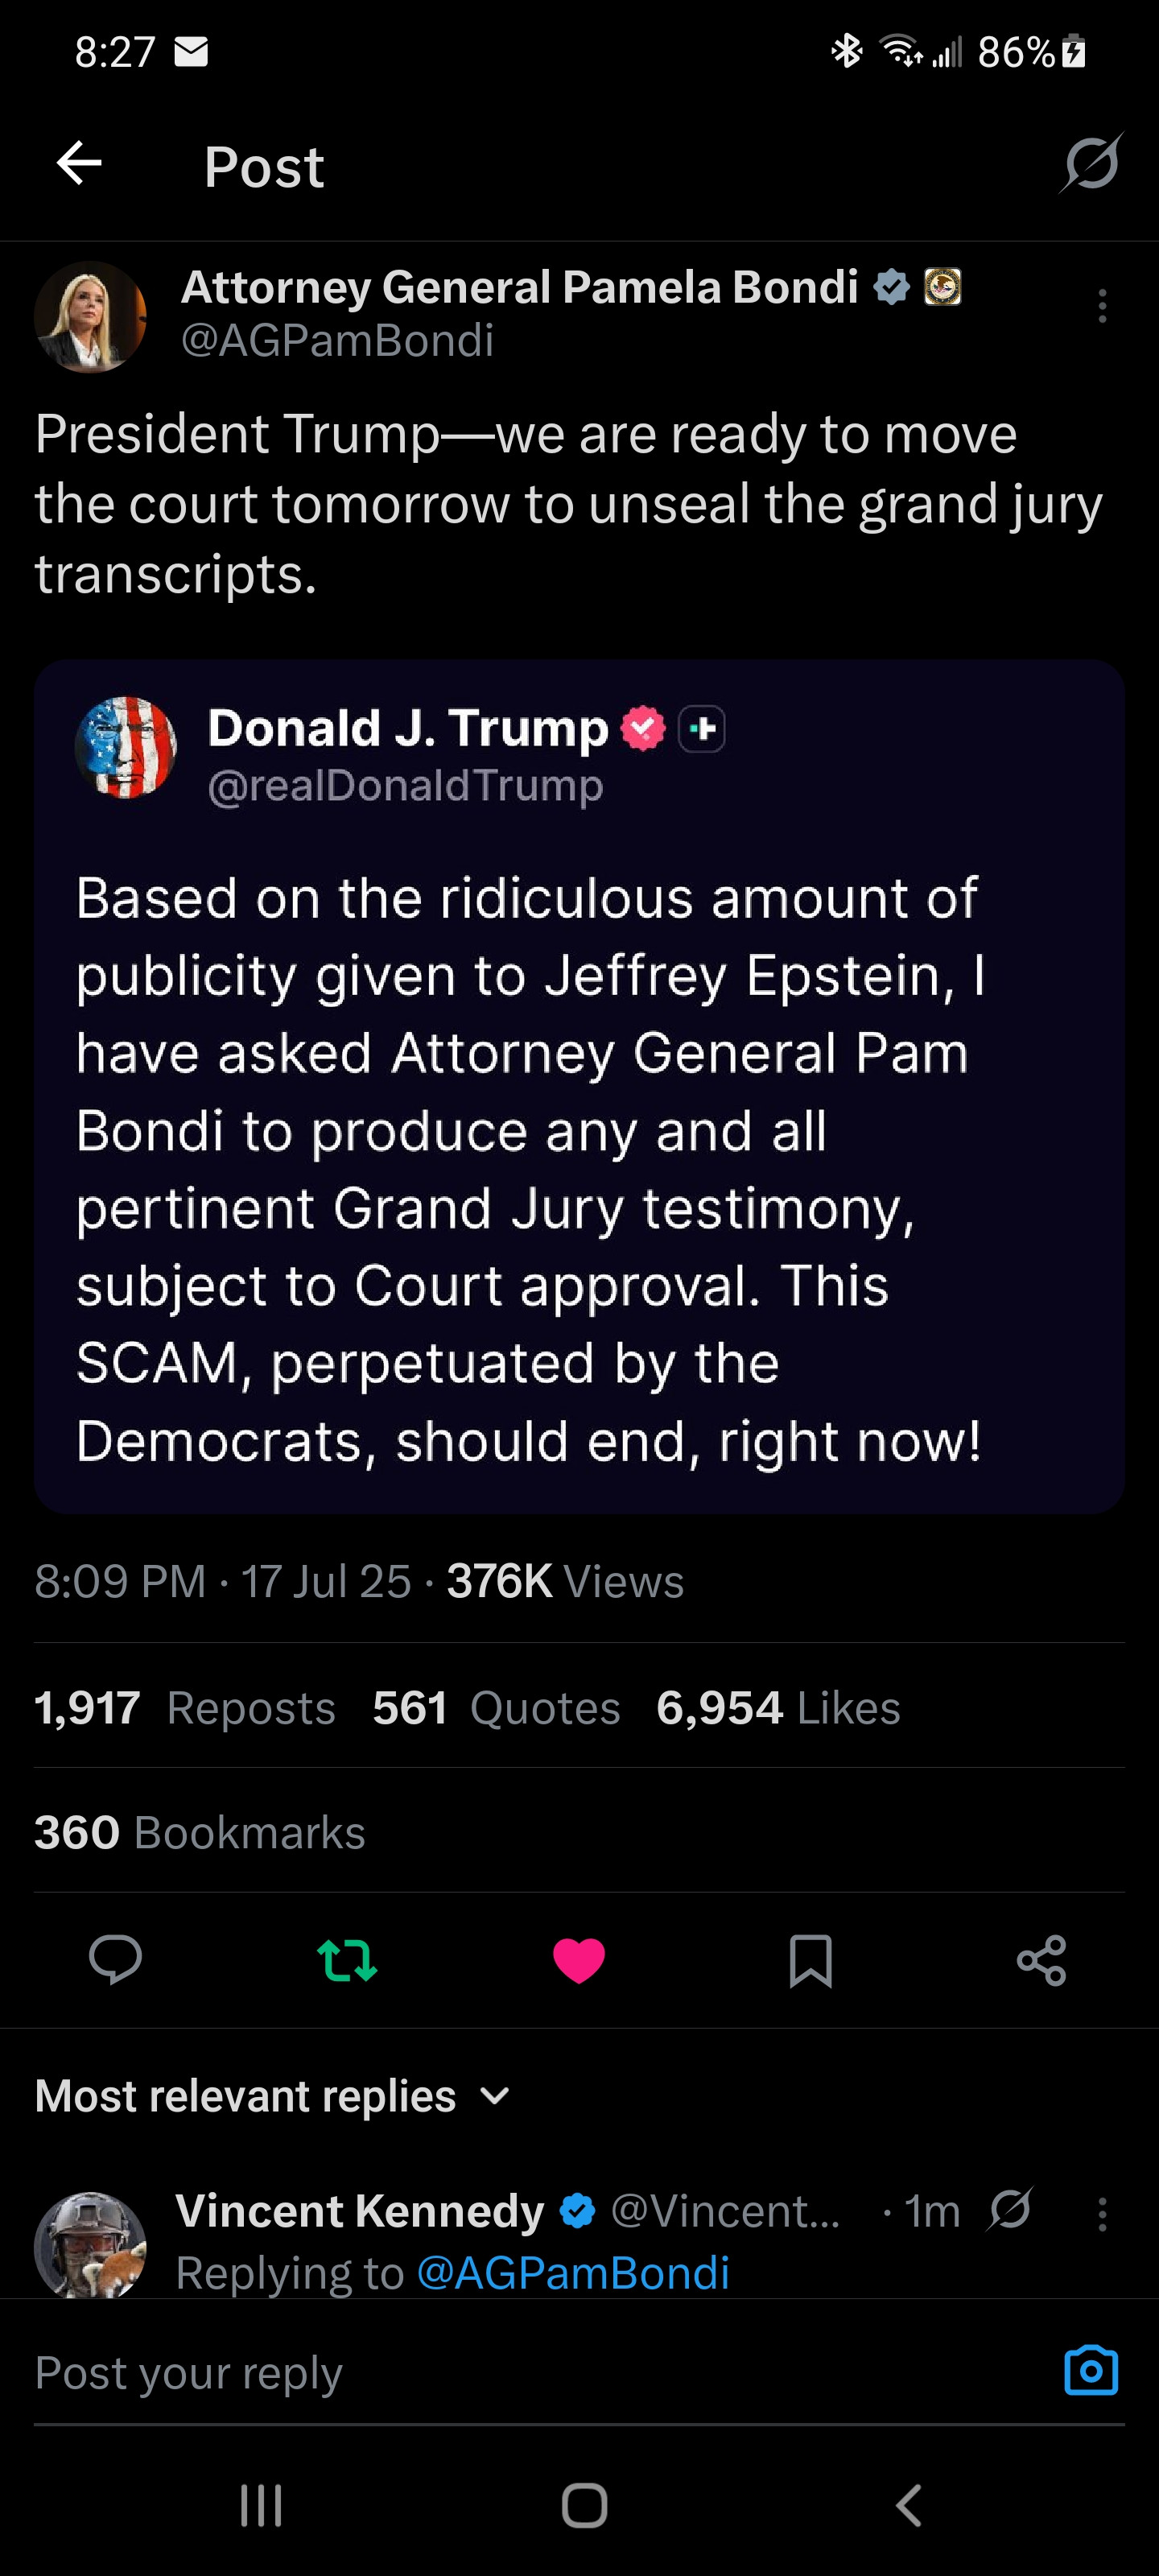Tap the Android recent apps button
This screenshot has height=2576, width=1159.
point(261,2505)
